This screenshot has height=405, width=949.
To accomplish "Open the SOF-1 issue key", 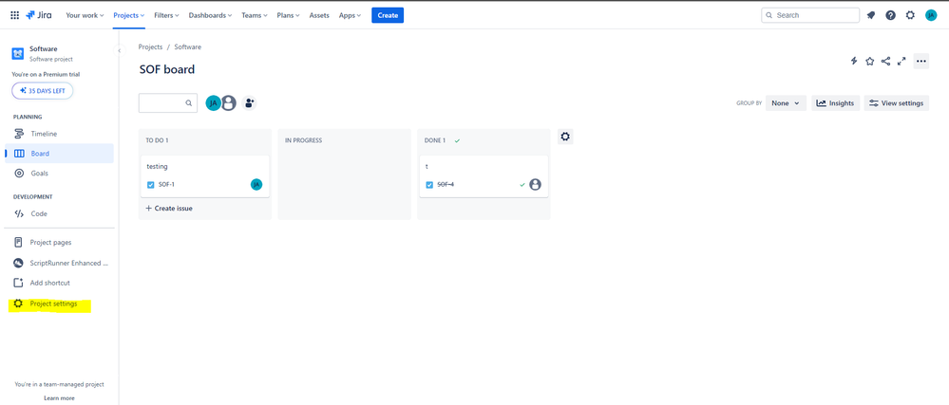I will (x=166, y=184).
